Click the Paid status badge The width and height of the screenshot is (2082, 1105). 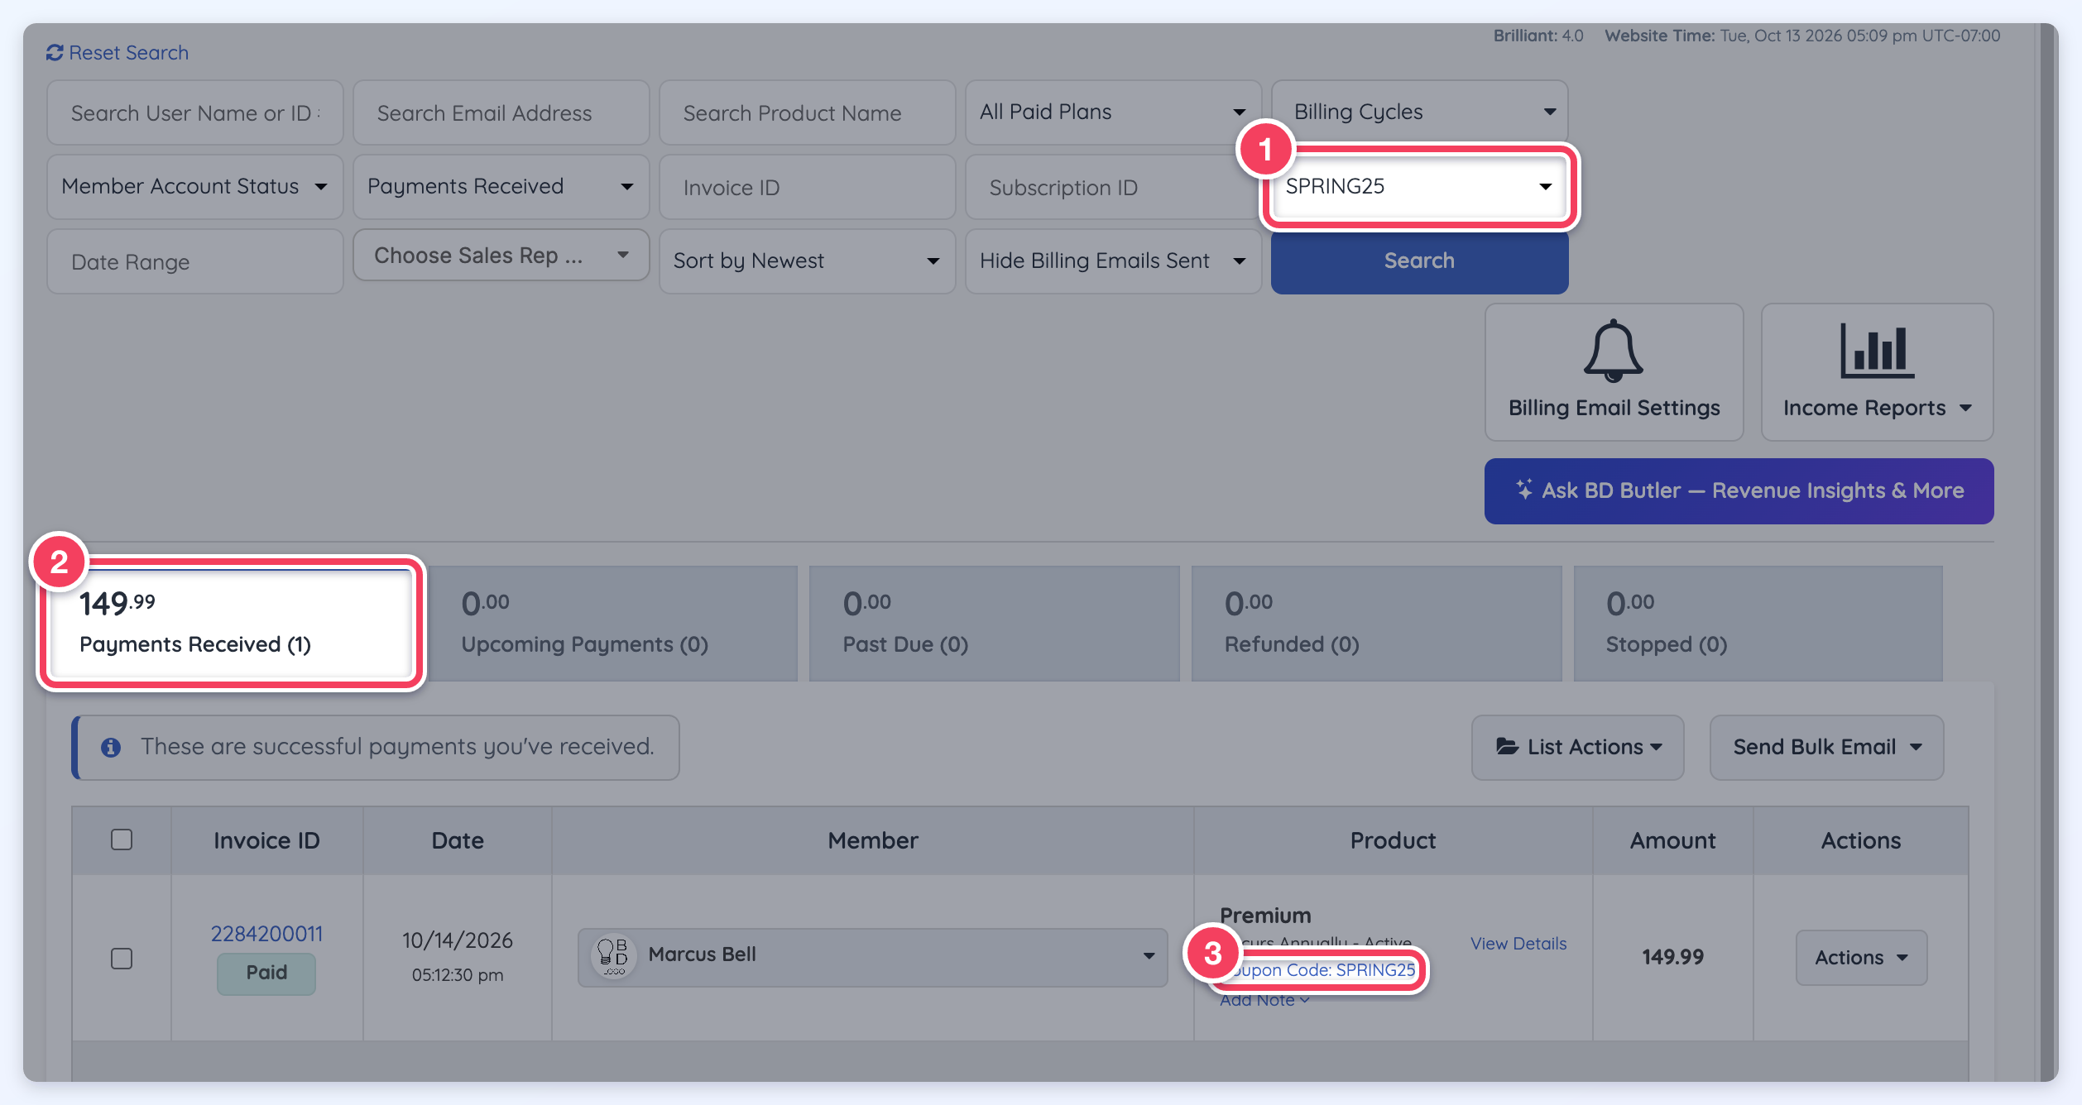click(x=266, y=973)
